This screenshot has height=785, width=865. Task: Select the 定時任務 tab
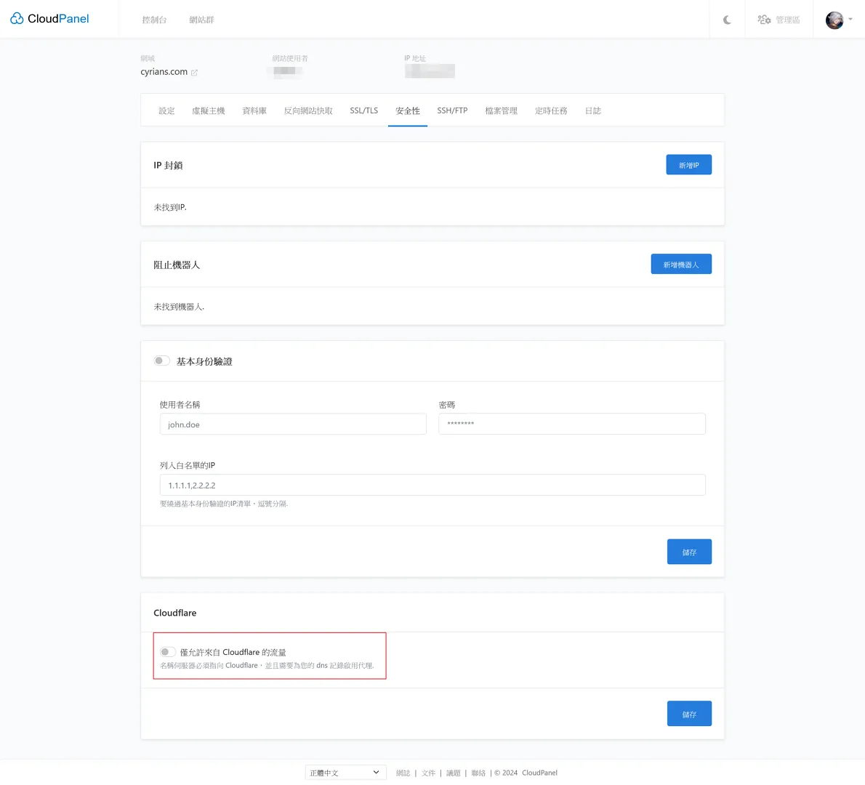[551, 110]
